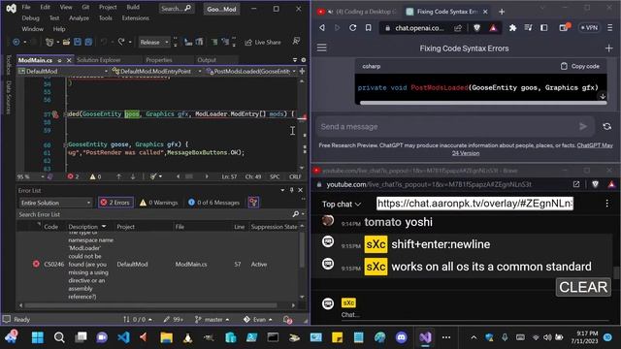Screen dimensions: 621x349
Task: Click the editor horizontal scrollbar thumb in footer
Action: coord(189,176)
